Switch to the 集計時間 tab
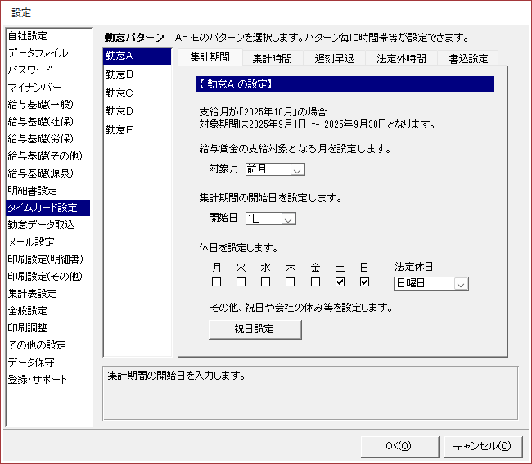The height and width of the screenshot is (464, 532). pyautogui.click(x=272, y=58)
